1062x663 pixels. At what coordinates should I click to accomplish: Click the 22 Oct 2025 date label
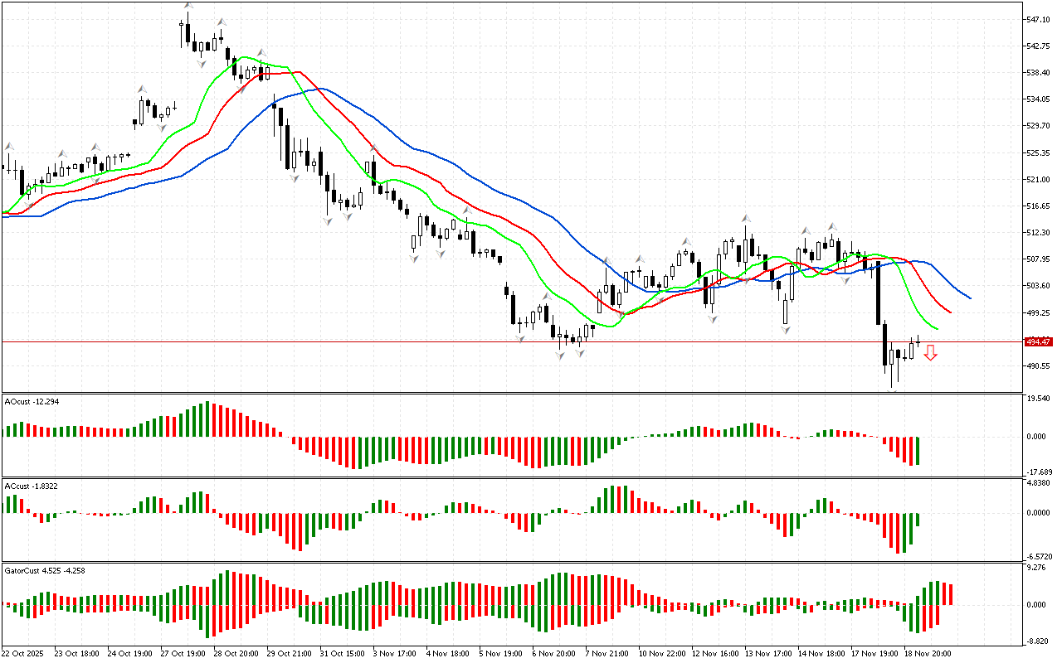click(22, 653)
